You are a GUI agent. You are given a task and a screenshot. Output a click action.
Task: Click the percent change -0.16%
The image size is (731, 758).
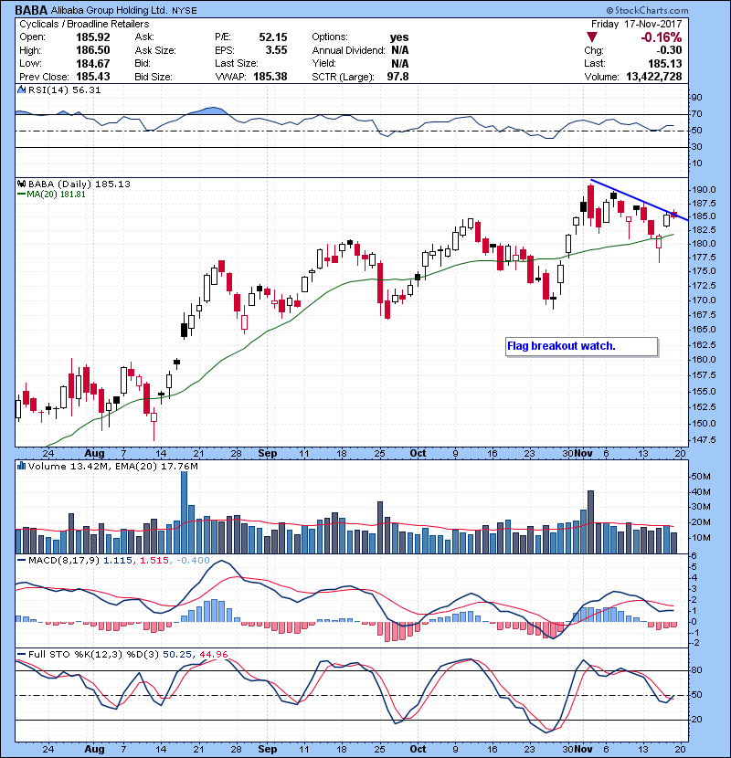[661, 37]
